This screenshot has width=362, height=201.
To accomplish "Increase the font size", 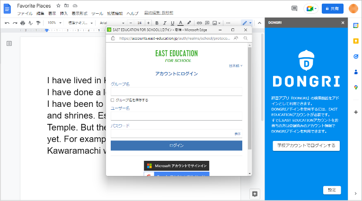I will tap(148, 23).
